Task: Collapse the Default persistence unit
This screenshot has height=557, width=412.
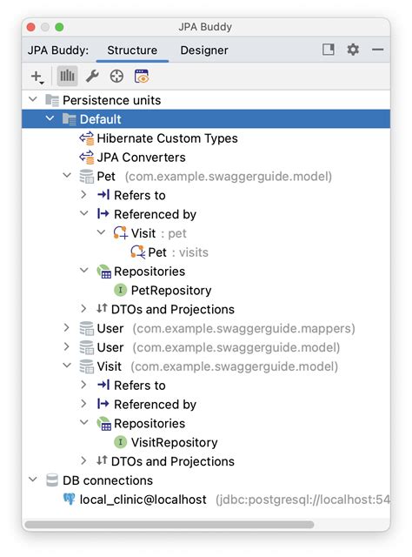Action: [50, 118]
